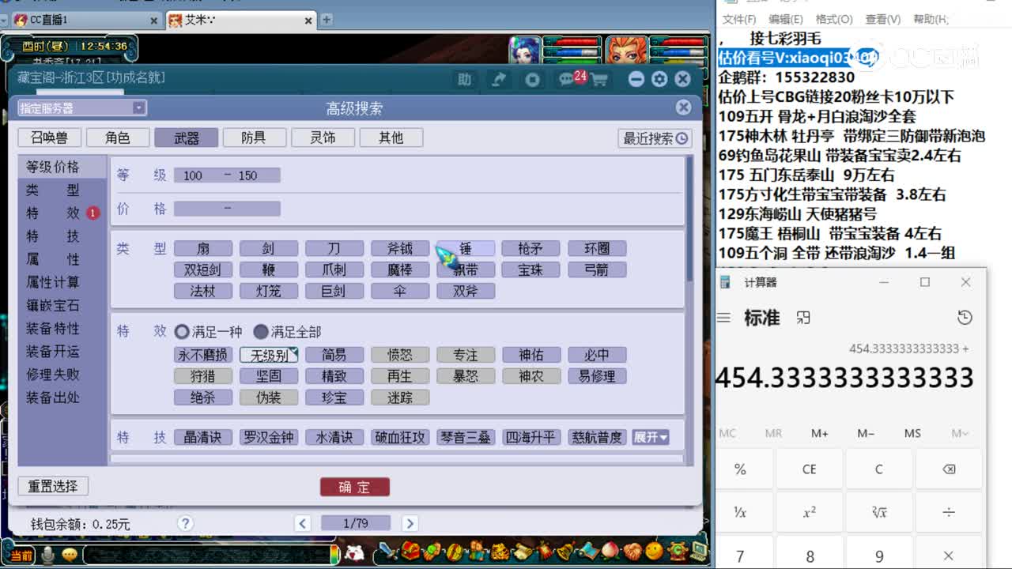1012x569 pixels.
Task: Enable the 无级别 special effect filter
Action: 269,354
